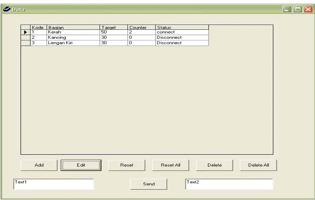
Task: Click the Delete button
Action: [x=215, y=165]
